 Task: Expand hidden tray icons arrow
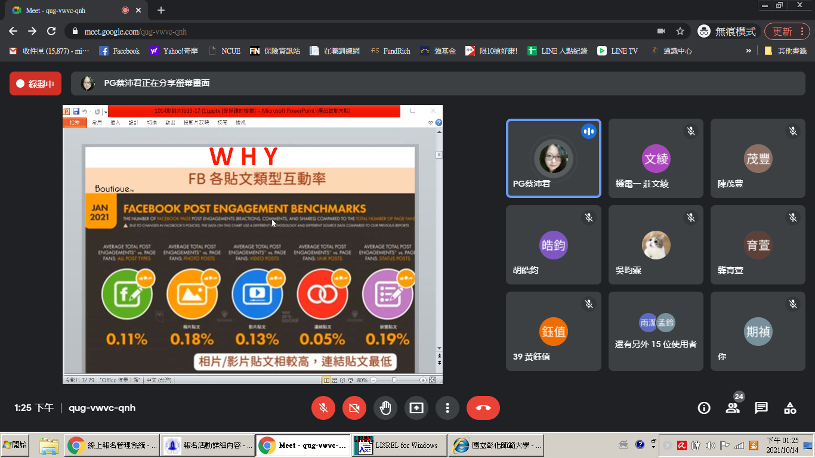668,445
